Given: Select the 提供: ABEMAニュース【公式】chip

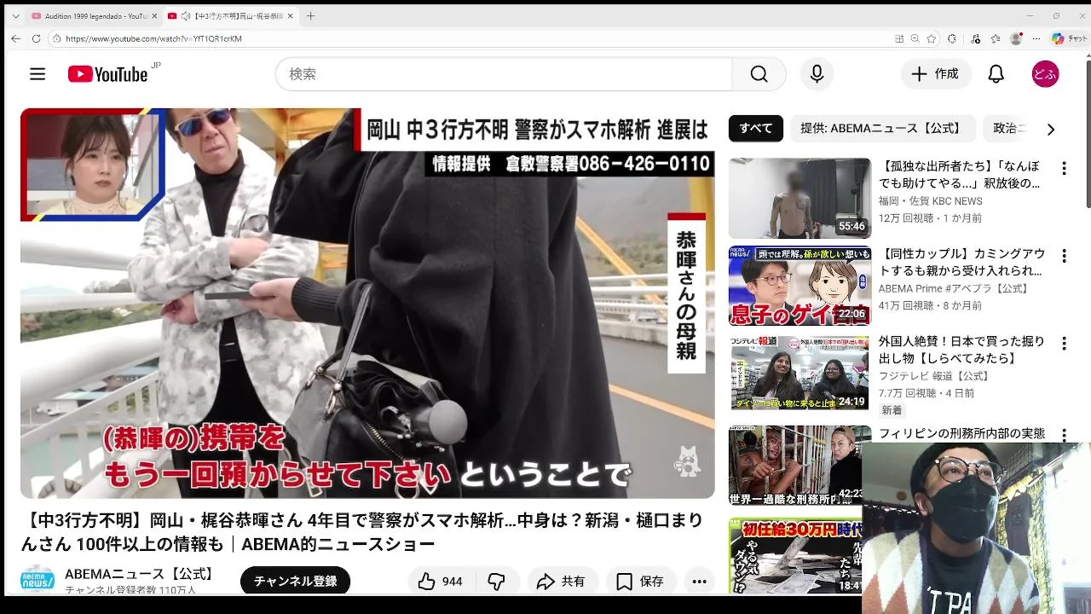Looking at the screenshot, I should point(881,129).
